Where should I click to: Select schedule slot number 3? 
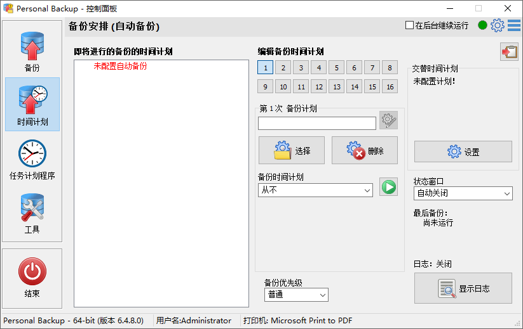point(301,68)
